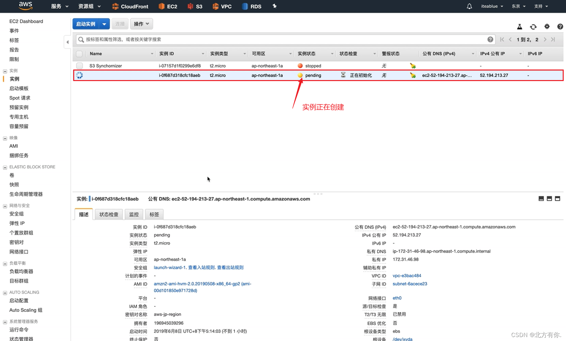This screenshot has height=341, width=566.
Task: Open the launch-wizard-1 security group link
Action: click(x=170, y=268)
